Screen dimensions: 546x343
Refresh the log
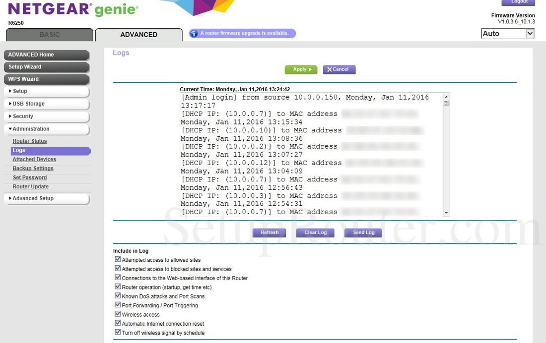[x=269, y=233]
